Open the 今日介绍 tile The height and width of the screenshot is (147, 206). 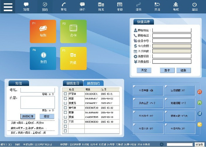[148, 128]
